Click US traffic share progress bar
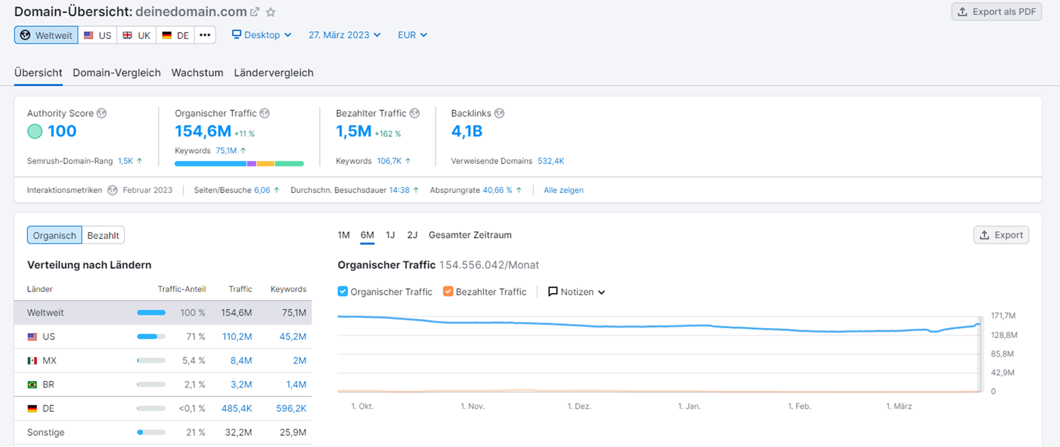 tap(151, 337)
